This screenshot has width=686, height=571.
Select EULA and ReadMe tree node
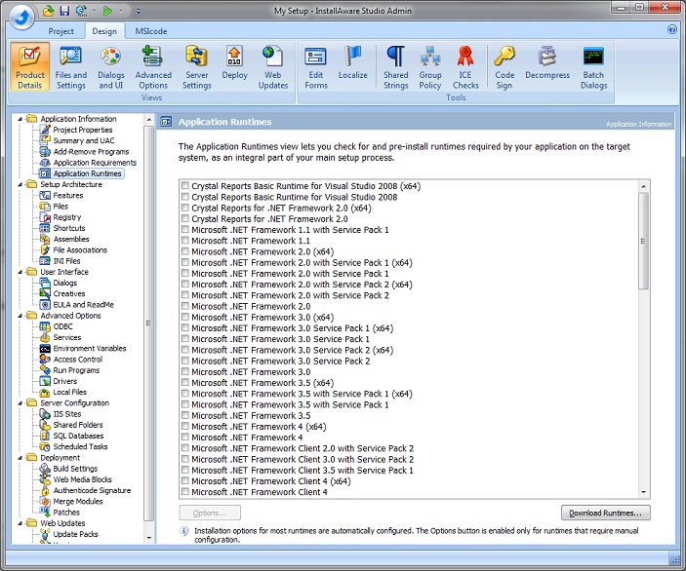coord(84,305)
